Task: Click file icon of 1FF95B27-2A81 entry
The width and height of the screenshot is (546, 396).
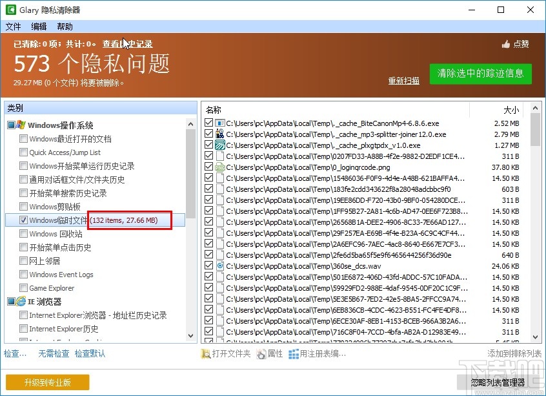Action: (219, 211)
